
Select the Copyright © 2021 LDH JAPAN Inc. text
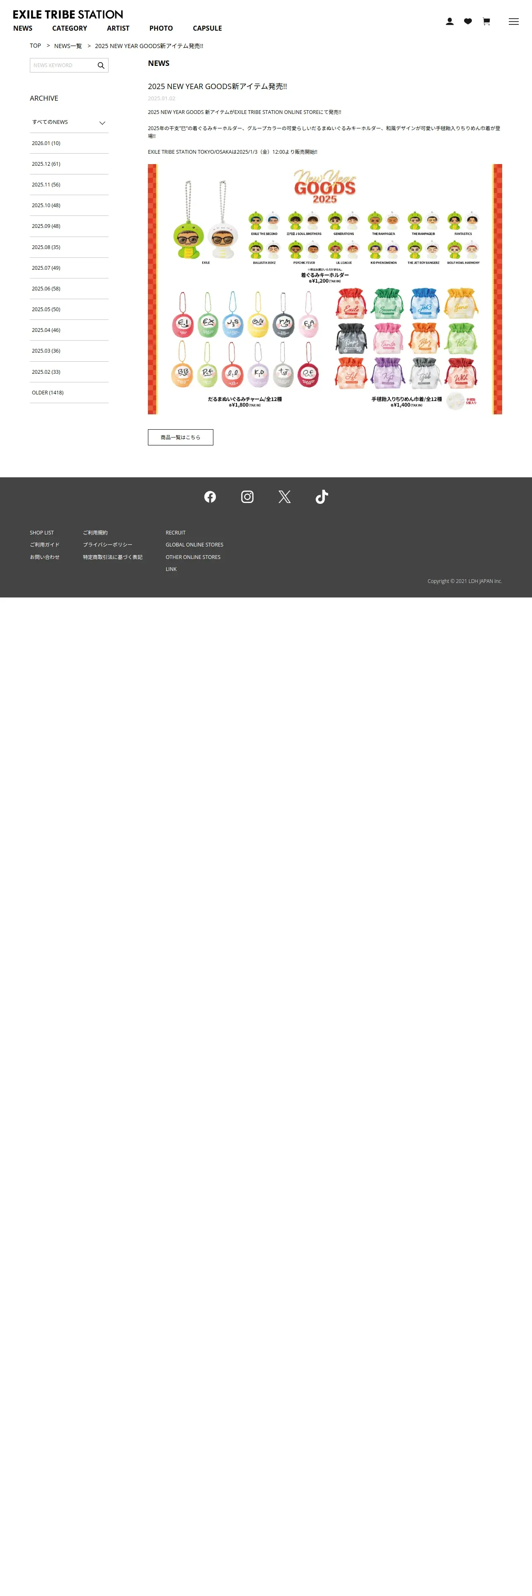tap(464, 582)
